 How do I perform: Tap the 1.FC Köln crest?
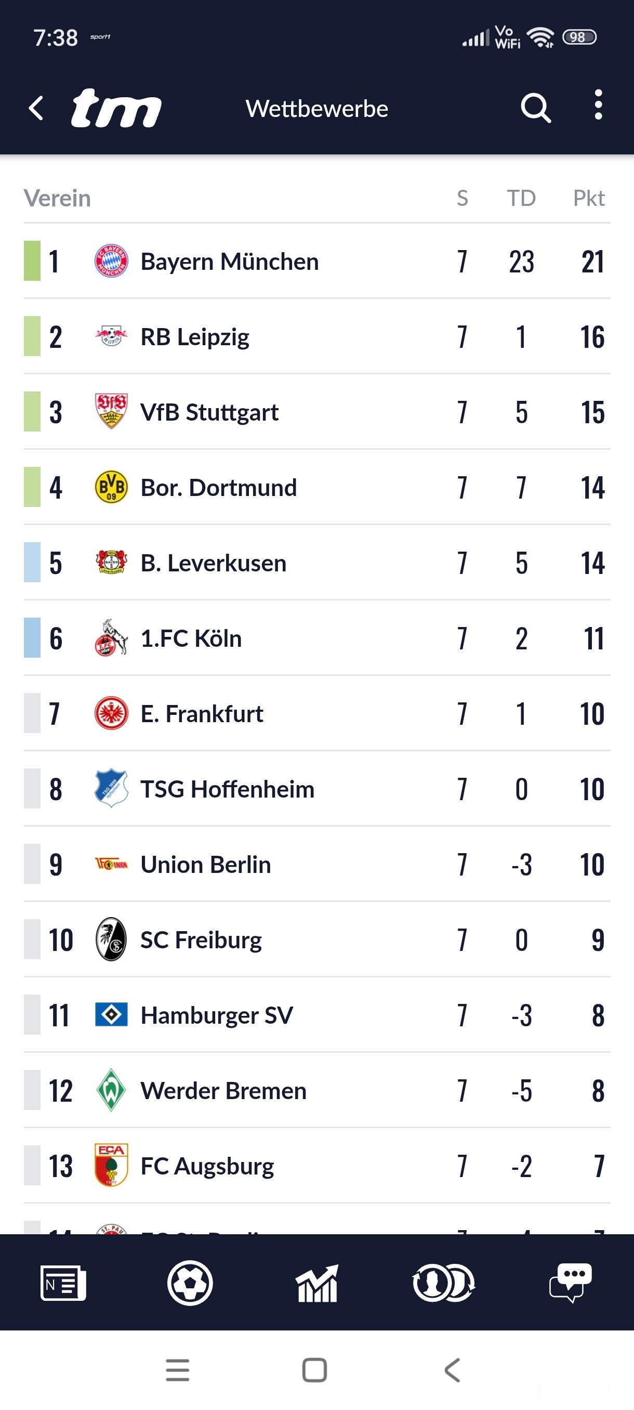click(111, 638)
